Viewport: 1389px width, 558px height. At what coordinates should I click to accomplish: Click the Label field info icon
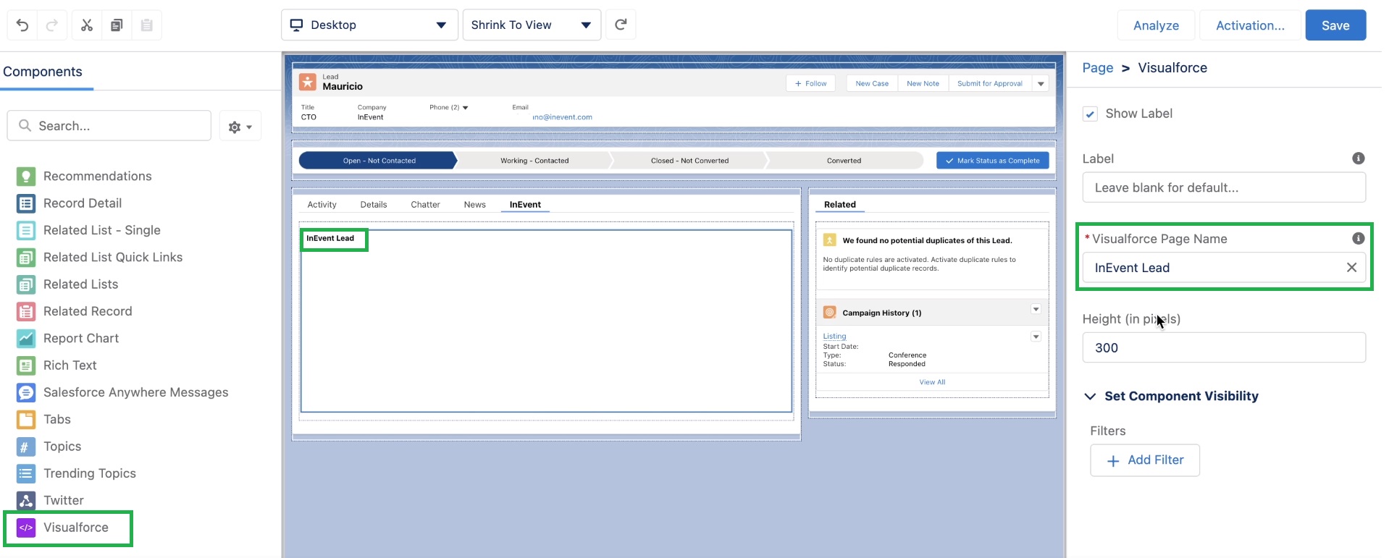[1359, 158]
